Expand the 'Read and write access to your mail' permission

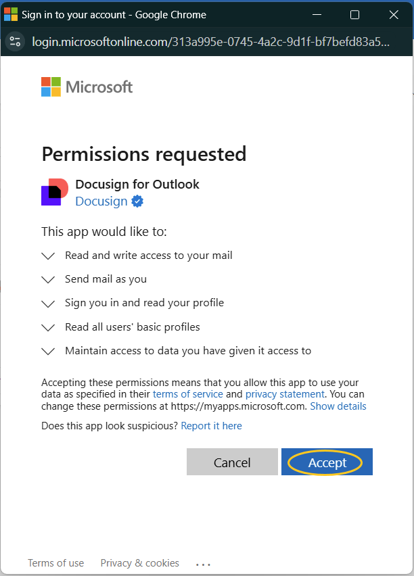[x=47, y=256]
